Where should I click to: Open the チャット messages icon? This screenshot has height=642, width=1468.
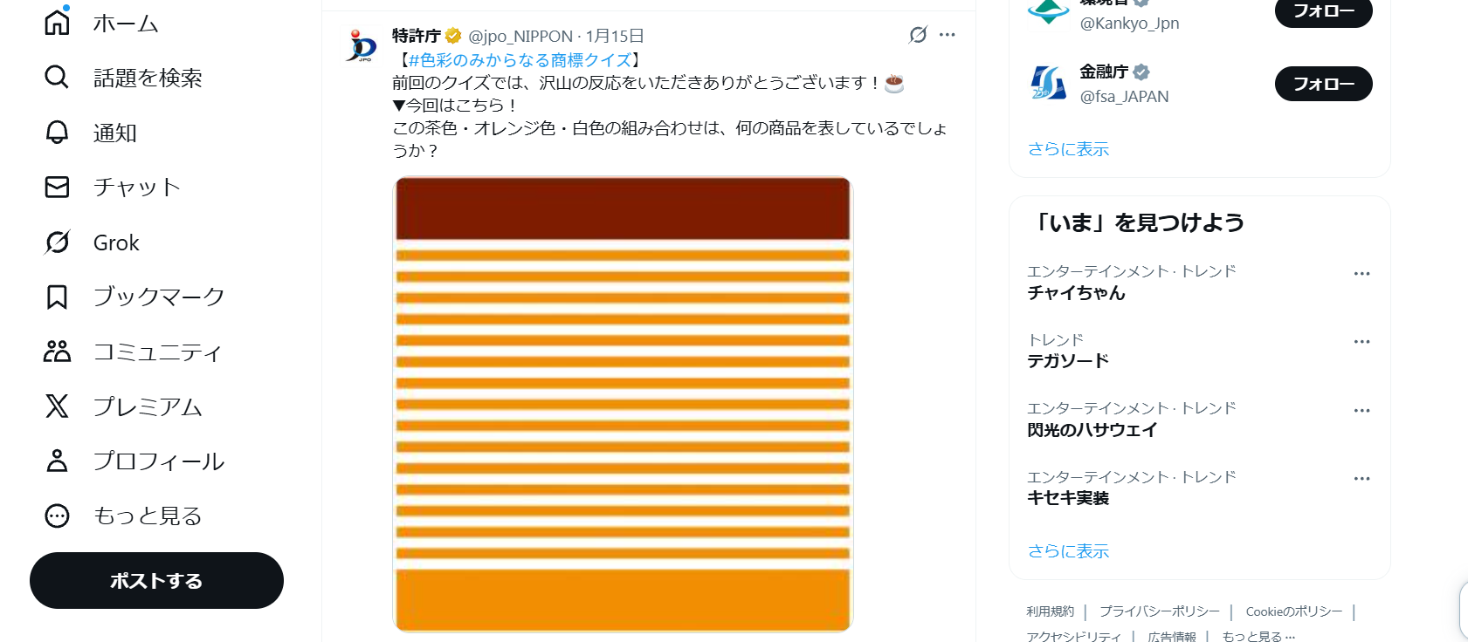(56, 187)
